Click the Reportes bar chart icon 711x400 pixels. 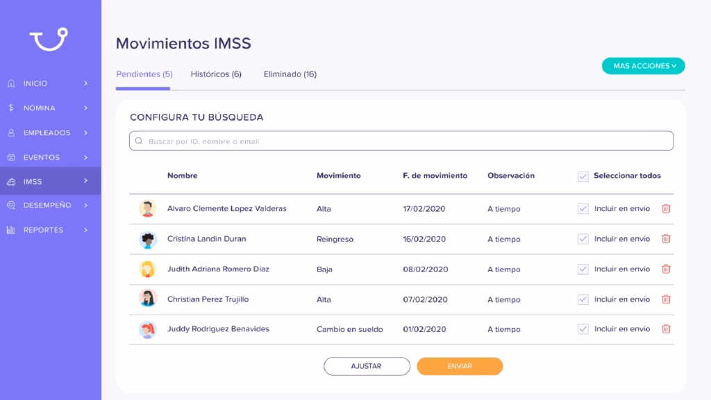pos(11,230)
